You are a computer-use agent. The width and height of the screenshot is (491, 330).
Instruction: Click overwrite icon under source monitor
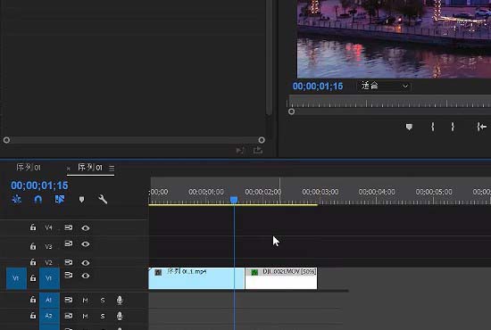(x=240, y=151)
